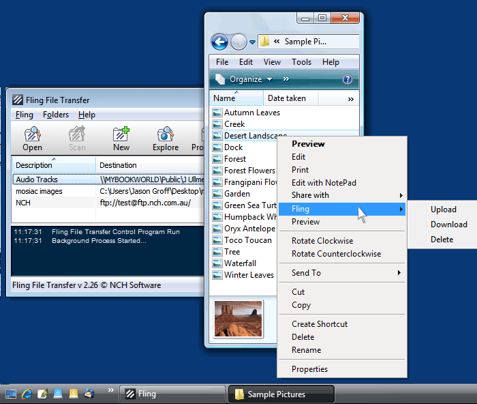Open Explorer help via the question mark icon
This screenshot has width=477, height=404.
coord(348,79)
